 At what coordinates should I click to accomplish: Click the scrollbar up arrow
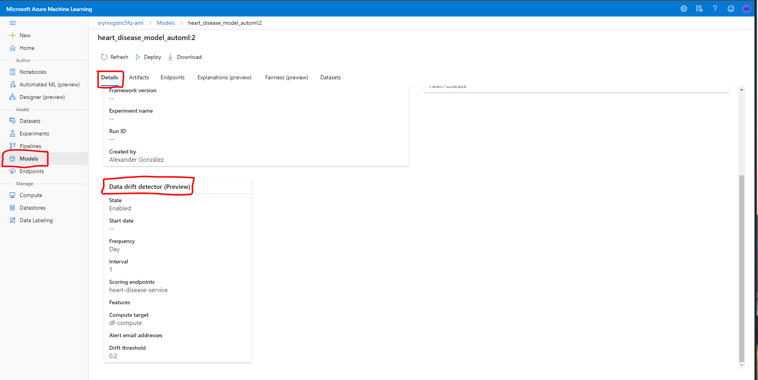pos(741,90)
